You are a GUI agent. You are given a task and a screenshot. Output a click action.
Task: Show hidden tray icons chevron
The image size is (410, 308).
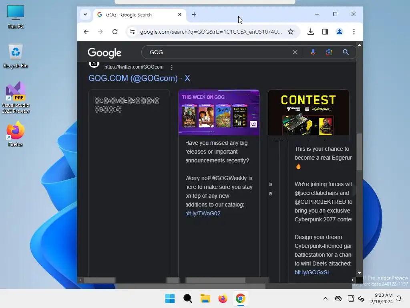tap(325, 298)
